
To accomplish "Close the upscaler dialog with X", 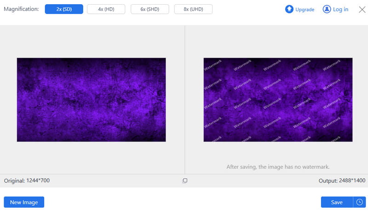I will click(x=362, y=9).
